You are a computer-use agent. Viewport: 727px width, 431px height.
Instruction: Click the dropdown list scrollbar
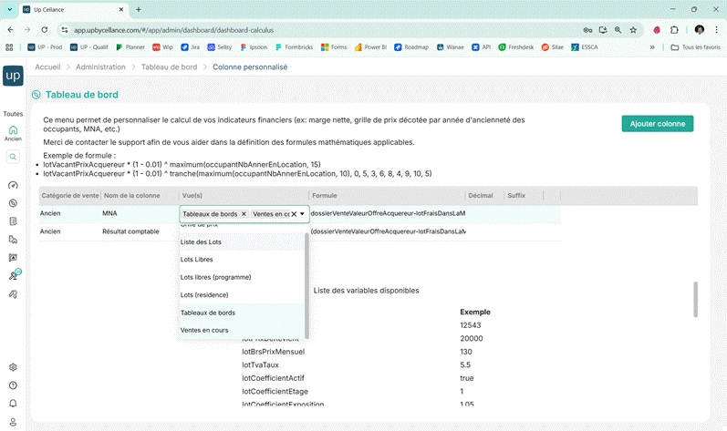coord(306,285)
